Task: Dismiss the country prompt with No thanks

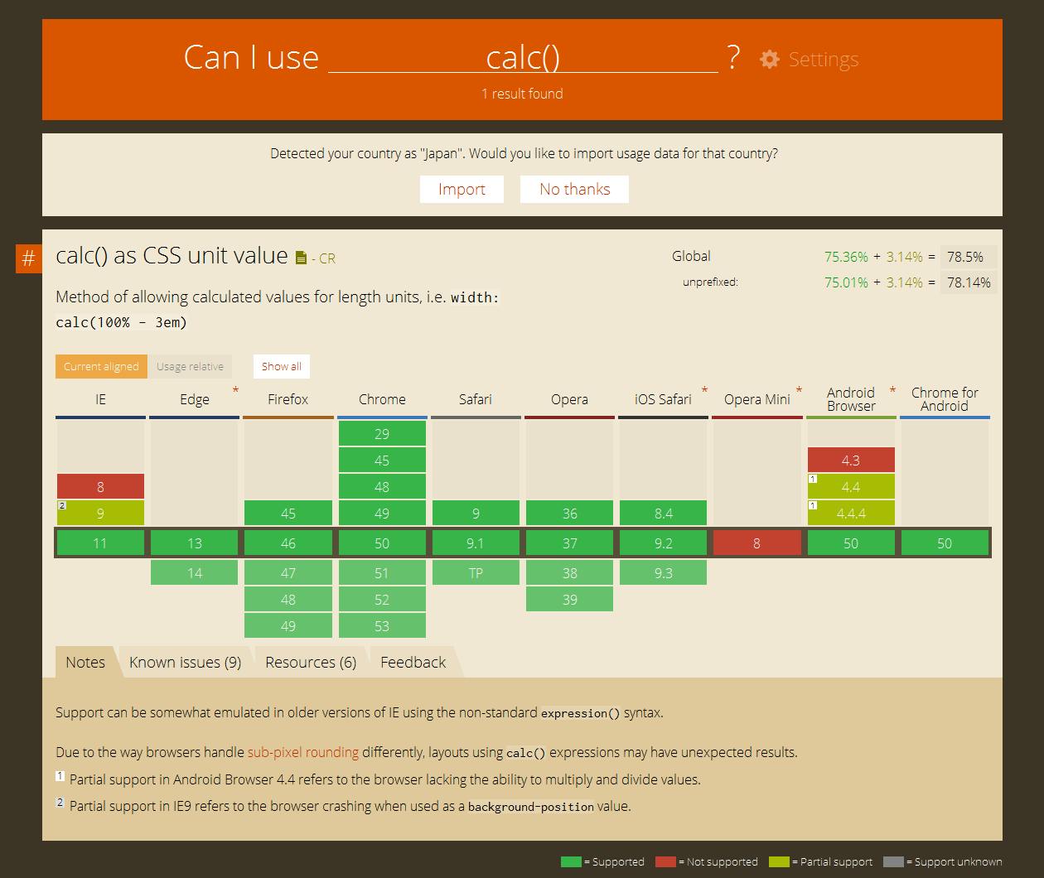Action: (574, 190)
